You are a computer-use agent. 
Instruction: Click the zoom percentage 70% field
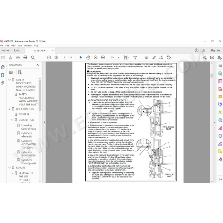112,57
